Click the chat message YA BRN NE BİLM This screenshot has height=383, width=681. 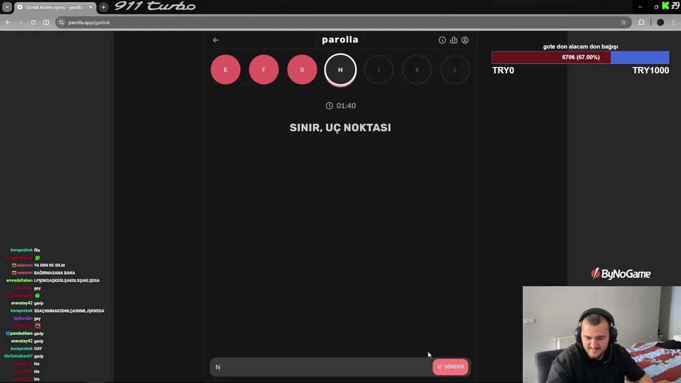49,265
